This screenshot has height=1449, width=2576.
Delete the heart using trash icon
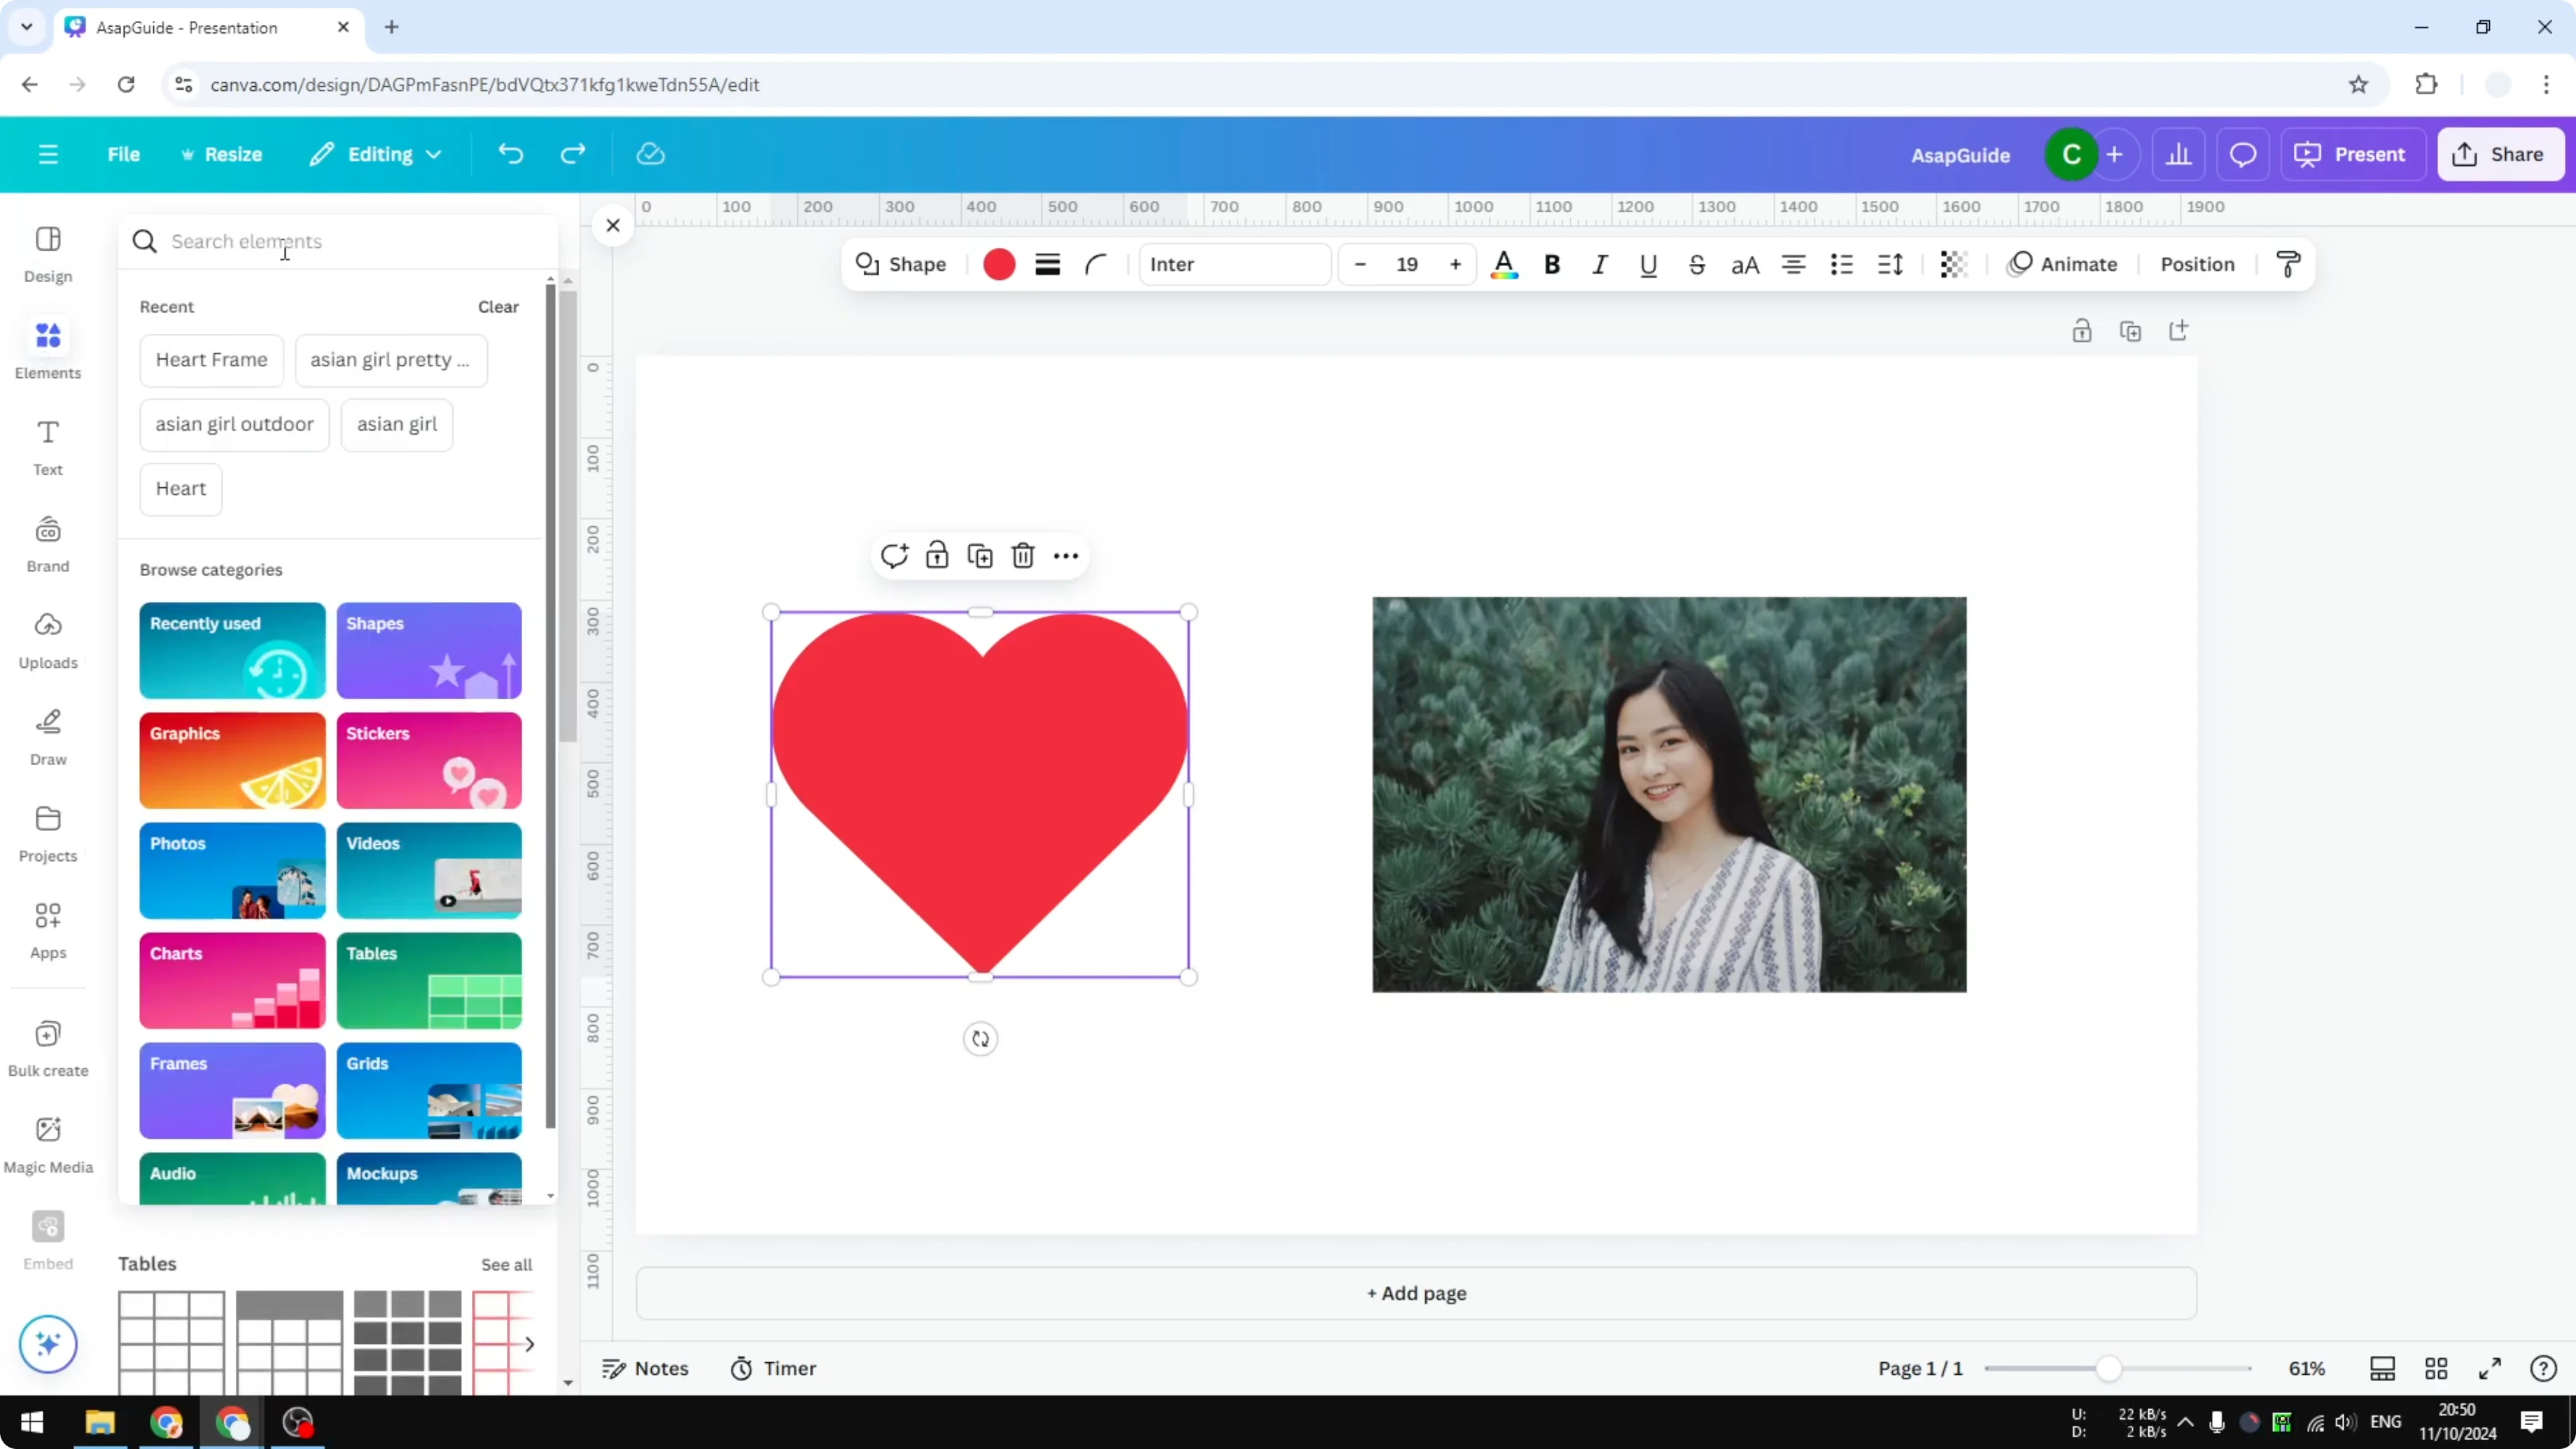[1022, 556]
